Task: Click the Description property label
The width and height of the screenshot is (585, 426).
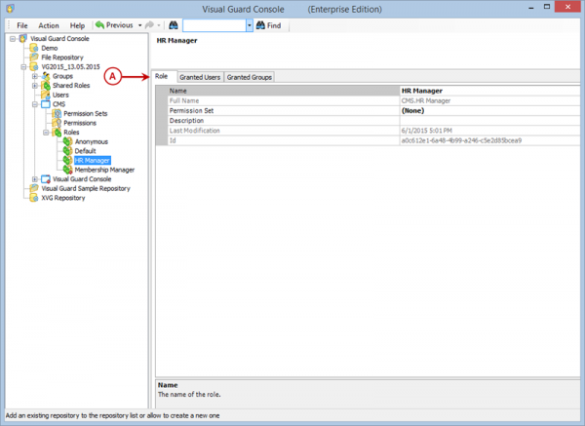Action: (x=186, y=121)
